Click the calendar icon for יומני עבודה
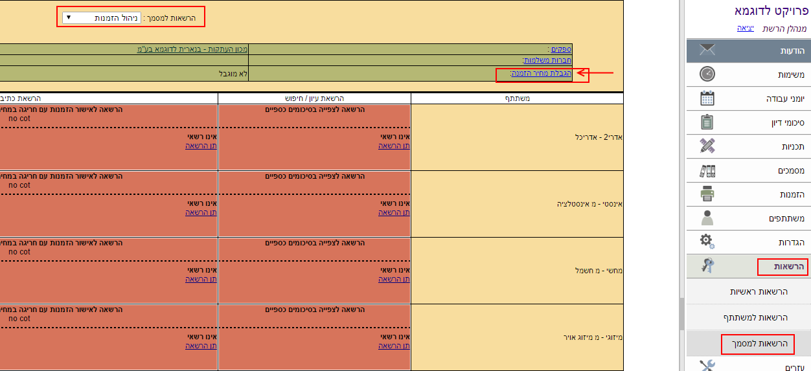 [x=707, y=98]
